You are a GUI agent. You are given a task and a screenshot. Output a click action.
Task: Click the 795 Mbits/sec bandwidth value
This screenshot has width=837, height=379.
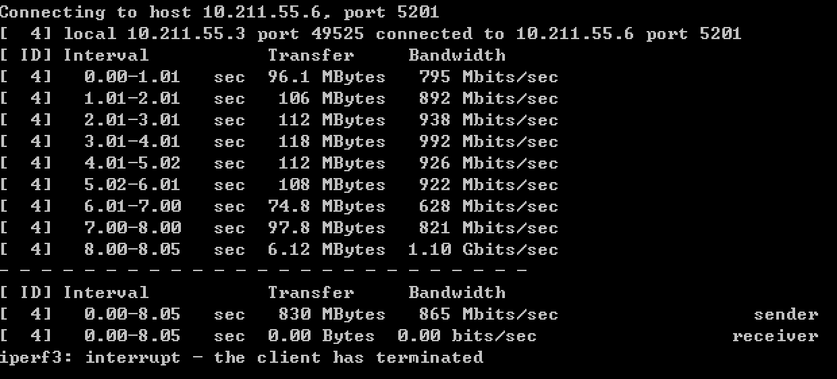click(x=489, y=77)
